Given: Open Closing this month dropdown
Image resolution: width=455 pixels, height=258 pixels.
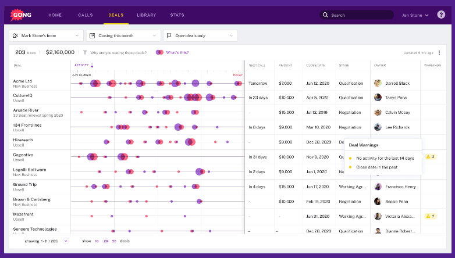Looking at the screenshot, I should click(x=123, y=35).
